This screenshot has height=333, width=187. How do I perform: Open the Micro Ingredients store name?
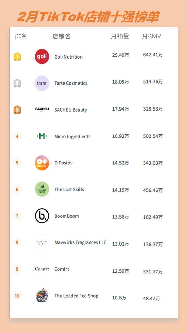[x=72, y=137]
